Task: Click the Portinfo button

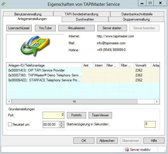Action: (76, 115)
